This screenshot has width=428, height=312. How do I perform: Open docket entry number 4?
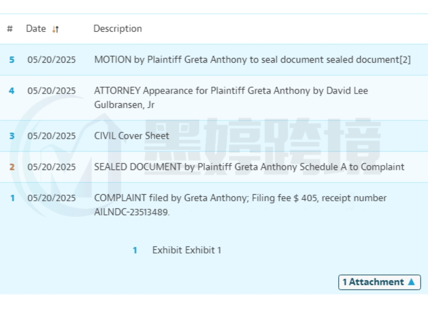(x=12, y=91)
